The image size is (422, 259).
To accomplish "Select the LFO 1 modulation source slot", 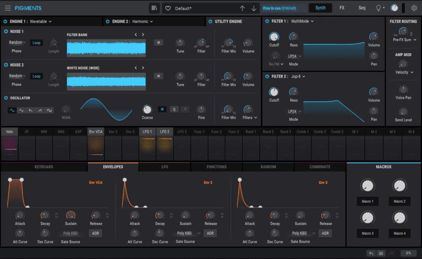I will [x=147, y=144].
